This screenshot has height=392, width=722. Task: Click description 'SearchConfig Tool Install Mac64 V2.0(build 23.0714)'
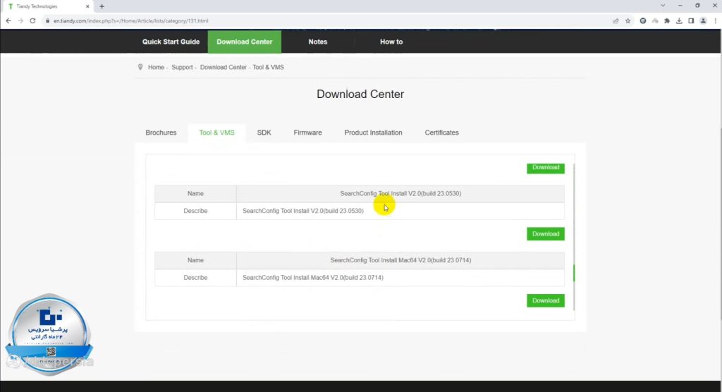click(x=312, y=278)
